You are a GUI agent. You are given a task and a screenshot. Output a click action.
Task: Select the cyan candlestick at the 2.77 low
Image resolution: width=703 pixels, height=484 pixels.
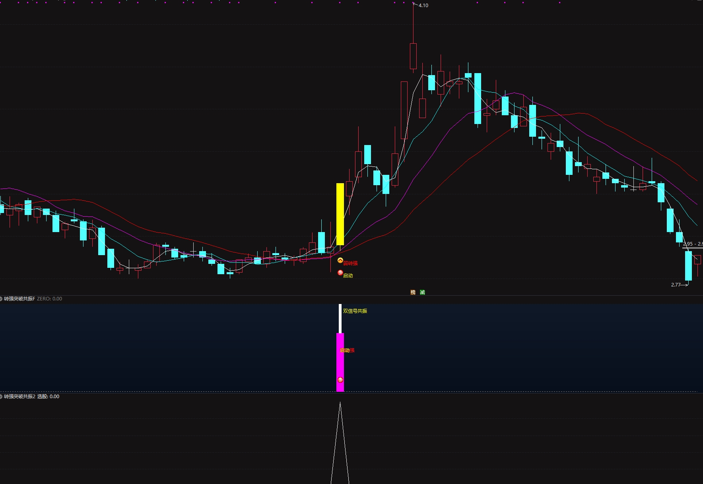click(688, 266)
